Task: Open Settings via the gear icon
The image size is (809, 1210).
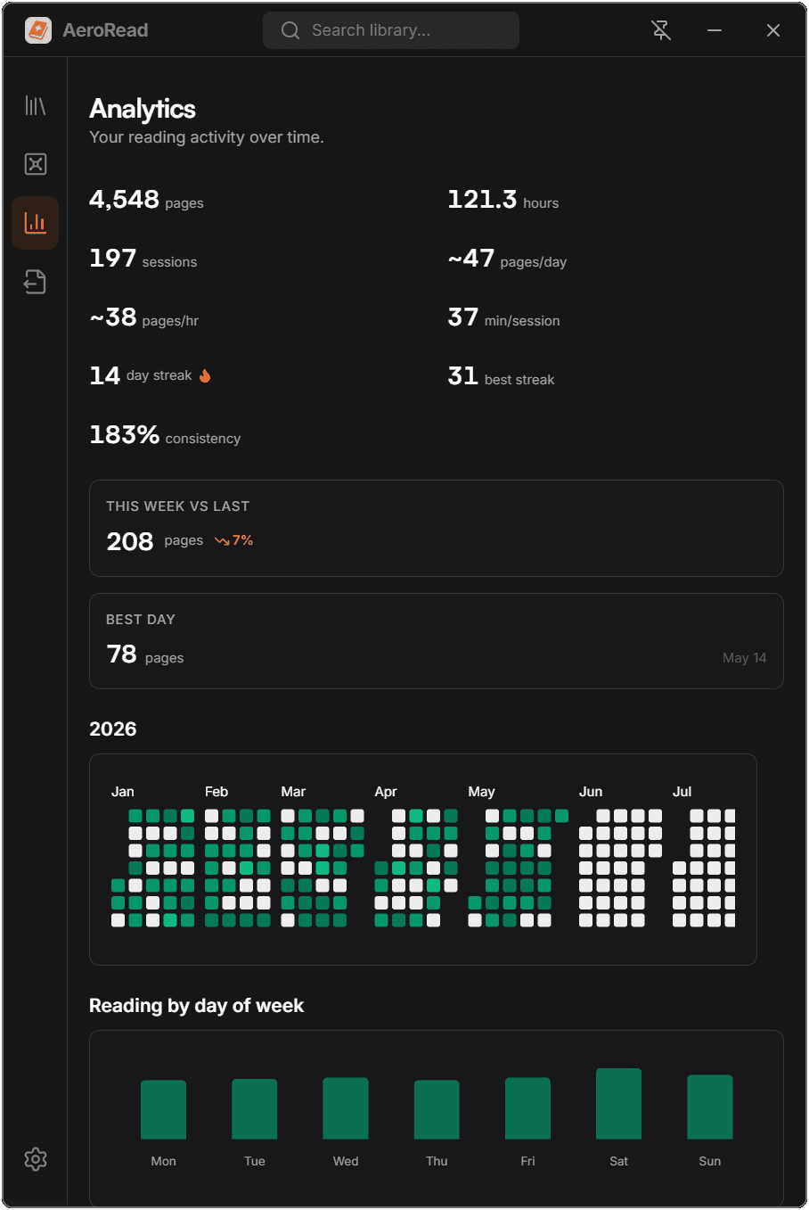Action: coord(35,1159)
